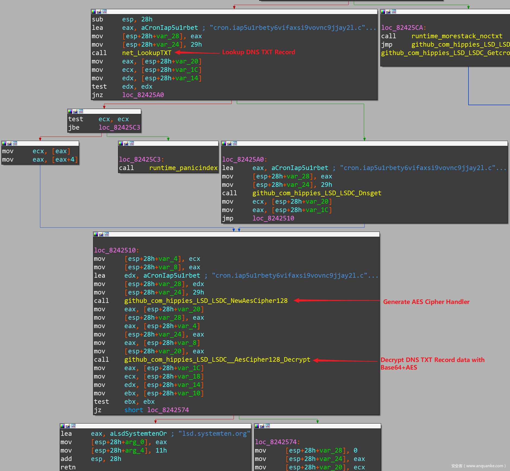Screen dimensions: 510x471
Task: Click set-color icon on loc_8242510 node
Action: 96,234
